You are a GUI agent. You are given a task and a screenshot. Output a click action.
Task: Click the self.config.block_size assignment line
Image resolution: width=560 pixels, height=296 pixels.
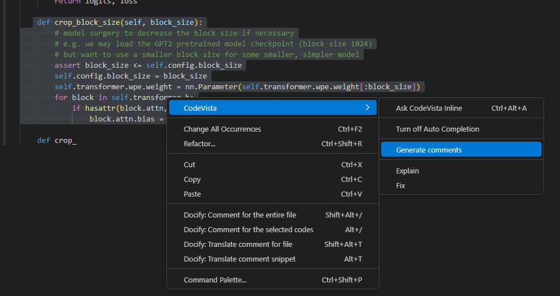[131, 76]
